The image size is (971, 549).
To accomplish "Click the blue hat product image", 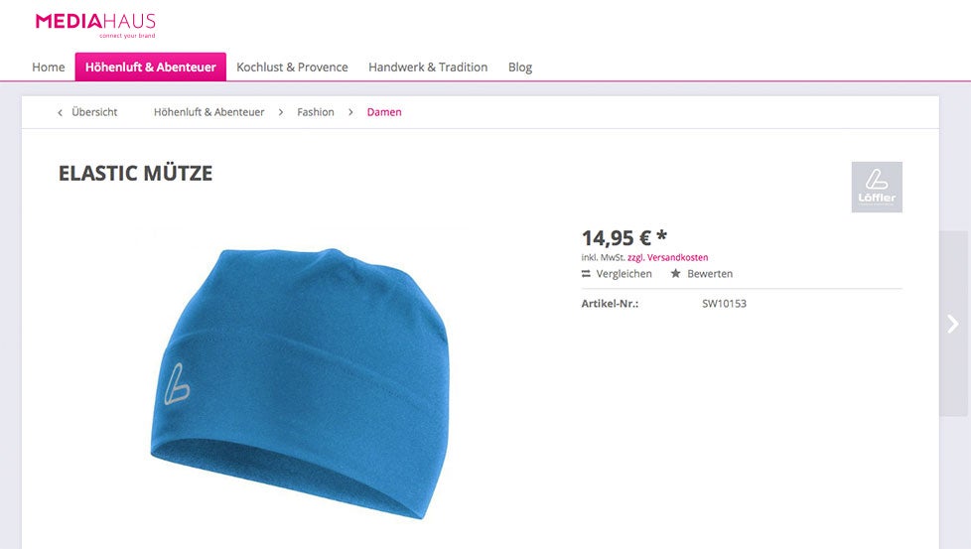I will coord(301,382).
